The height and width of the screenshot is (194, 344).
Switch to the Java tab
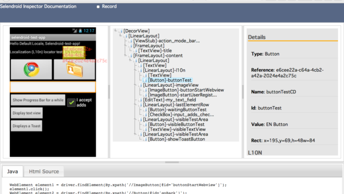coord(12,171)
